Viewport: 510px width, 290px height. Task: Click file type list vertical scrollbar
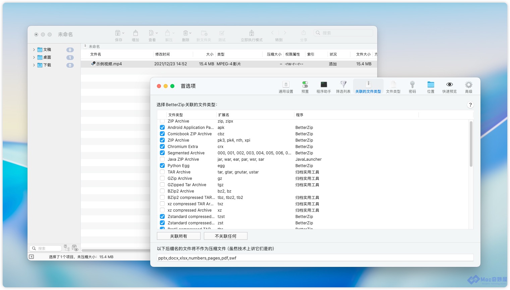[x=471, y=144]
